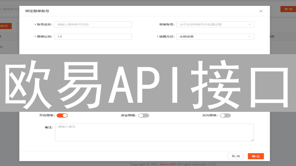Enable the 资金跟随 switch
Viewport: 296px width, 166px height.
click(143, 115)
